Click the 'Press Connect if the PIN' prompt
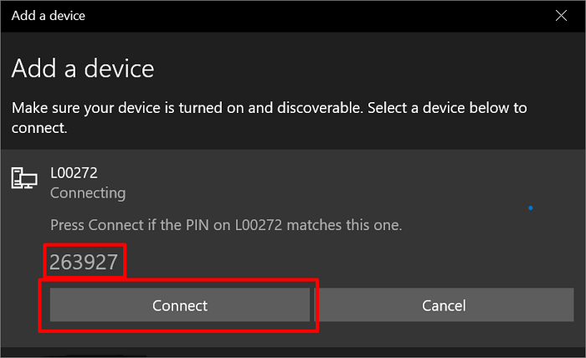586x358 pixels. [x=226, y=225]
